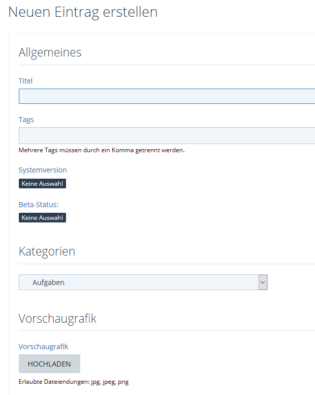Click the Erlaubte Dateiendungen hint text

click(x=74, y=382)
